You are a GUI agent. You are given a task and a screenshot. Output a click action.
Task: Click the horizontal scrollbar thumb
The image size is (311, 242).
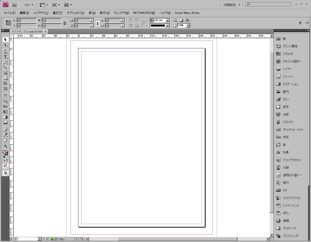(x=177, y=239)
